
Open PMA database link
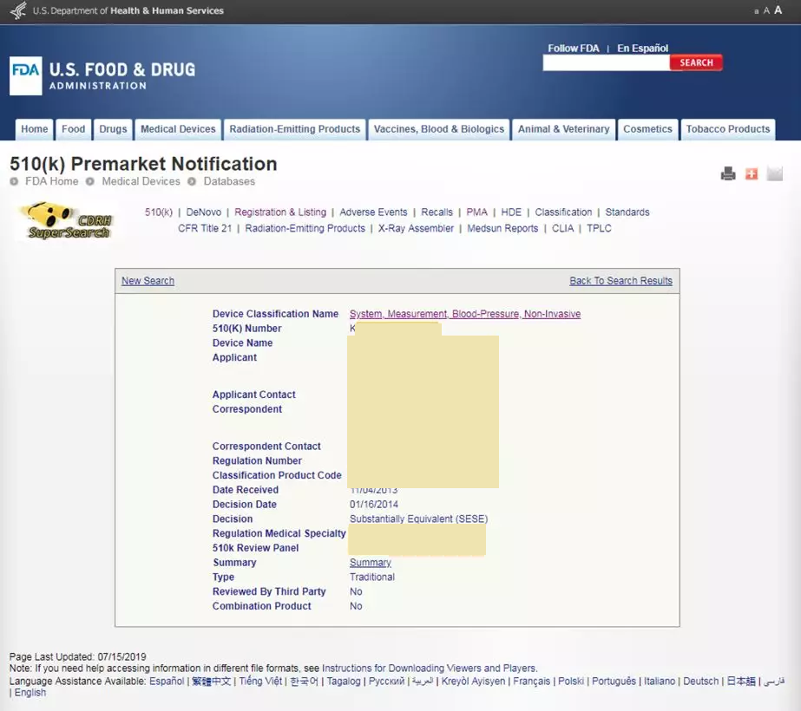pyautogui.click(x=476, y=212)
